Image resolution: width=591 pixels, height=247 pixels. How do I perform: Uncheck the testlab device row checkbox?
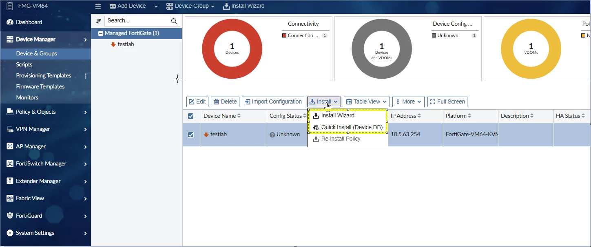(190, 135)
